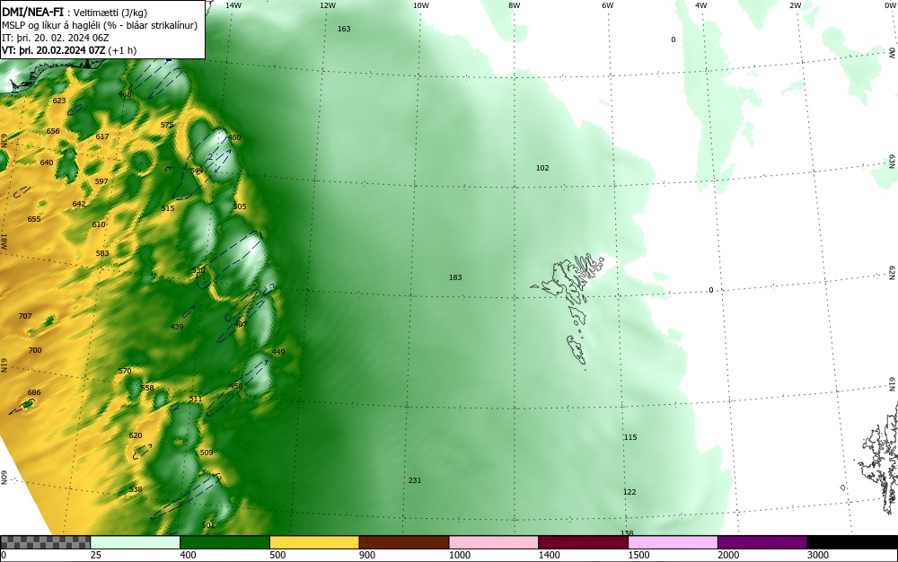This screenshot has height=562, width=898.
Task: Click the 4W longitude label
Action: click(x=701, y=5)
